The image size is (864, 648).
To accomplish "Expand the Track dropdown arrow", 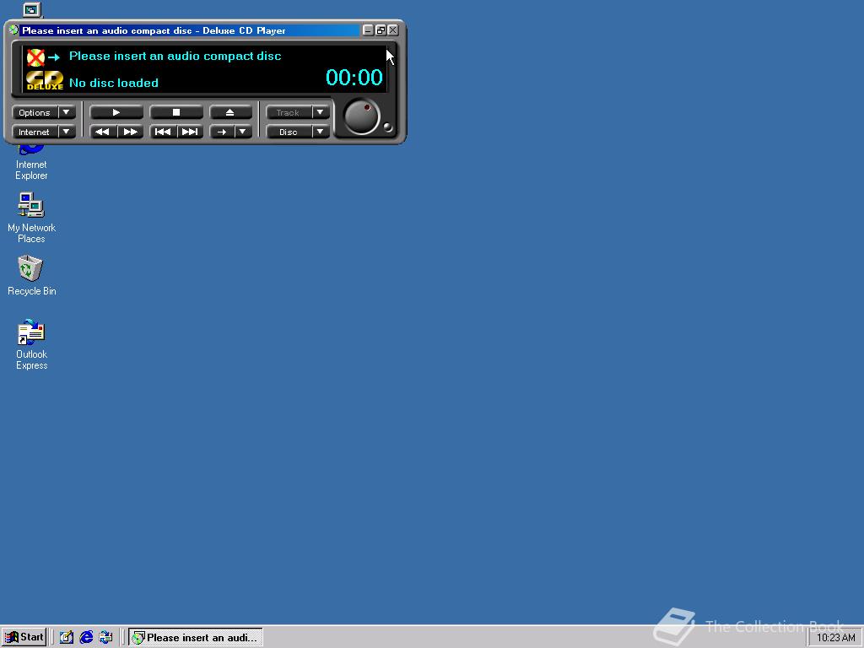I will [321, 112].
